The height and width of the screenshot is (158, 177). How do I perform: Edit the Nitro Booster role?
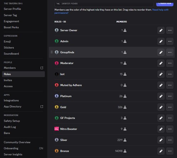pos(161,129)
